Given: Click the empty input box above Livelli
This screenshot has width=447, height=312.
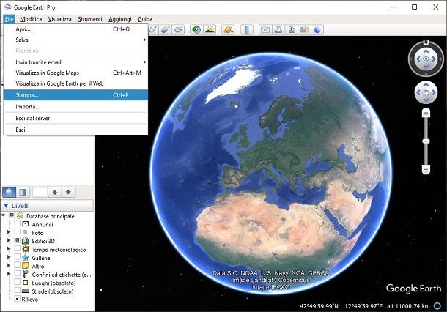Looking at the screenshot, I should coord(40,193).
